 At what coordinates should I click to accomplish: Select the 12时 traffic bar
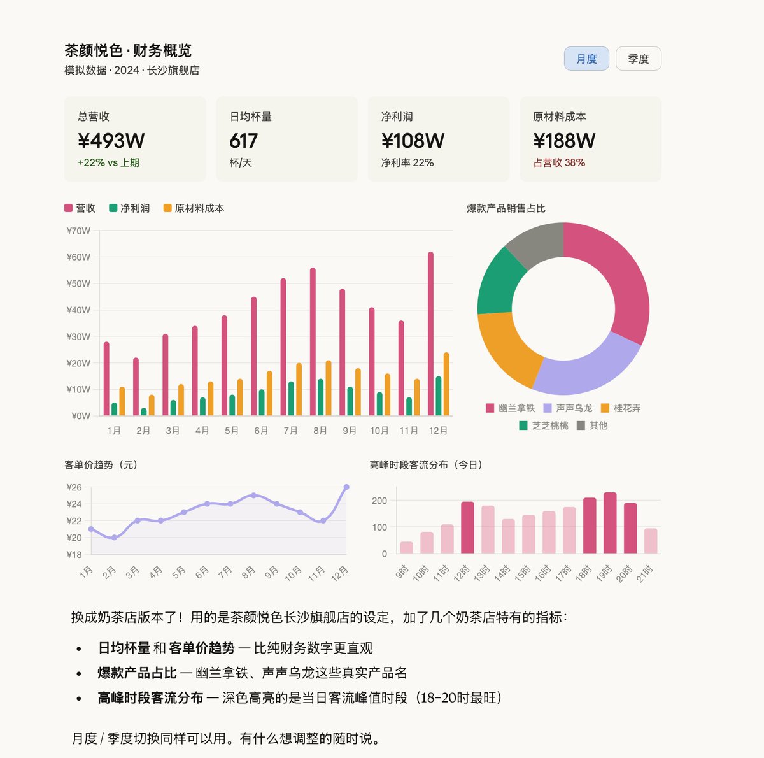point(467,527)
